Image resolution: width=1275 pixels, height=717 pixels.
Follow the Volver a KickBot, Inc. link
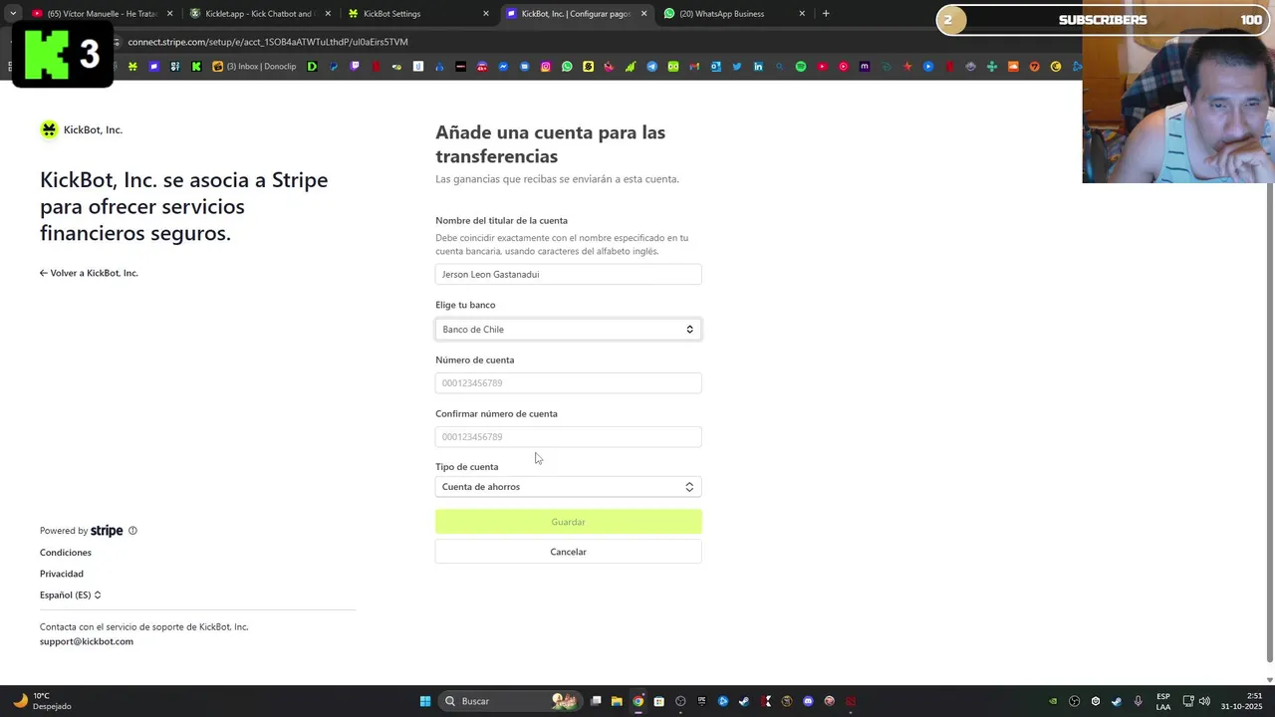point(89,273)
